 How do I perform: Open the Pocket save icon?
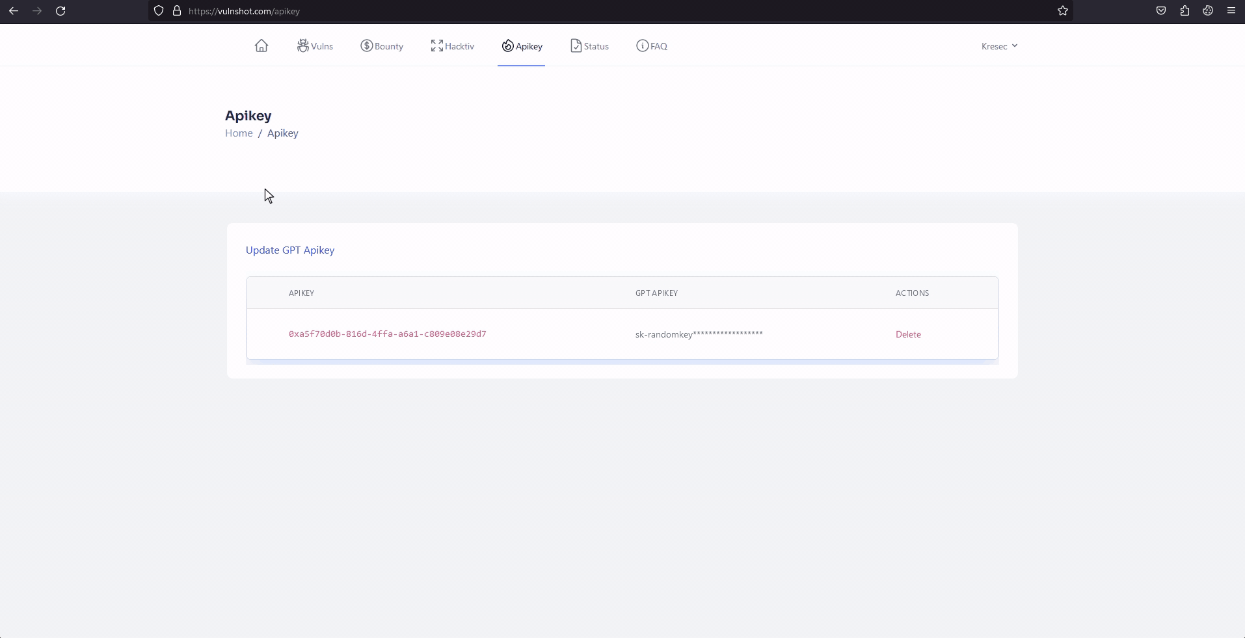[1161, 11]
